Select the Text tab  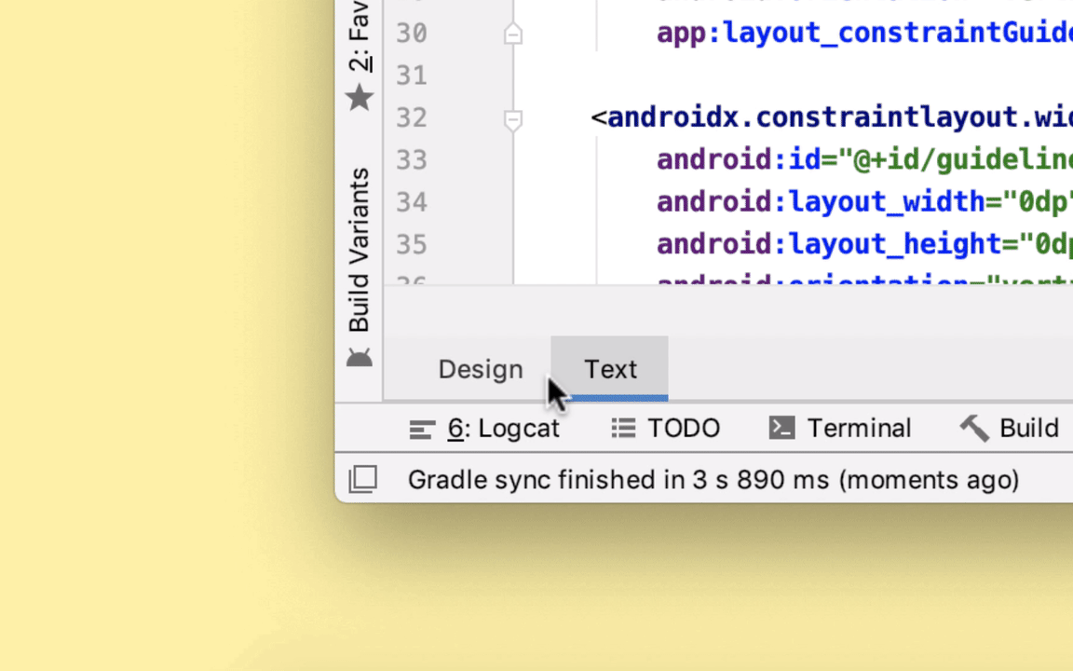click(x=610, y=369)
